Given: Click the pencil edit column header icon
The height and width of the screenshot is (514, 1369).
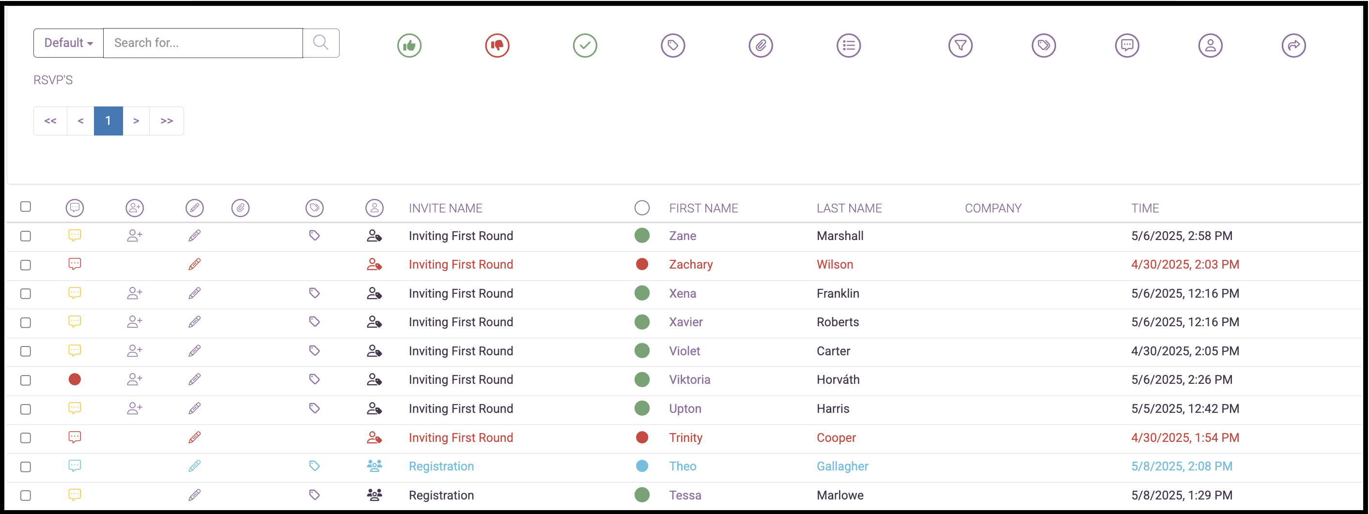Looking at the screenshot, I should pos(195,208).
